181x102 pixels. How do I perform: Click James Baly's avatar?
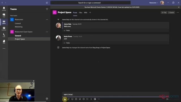(58, 25)
